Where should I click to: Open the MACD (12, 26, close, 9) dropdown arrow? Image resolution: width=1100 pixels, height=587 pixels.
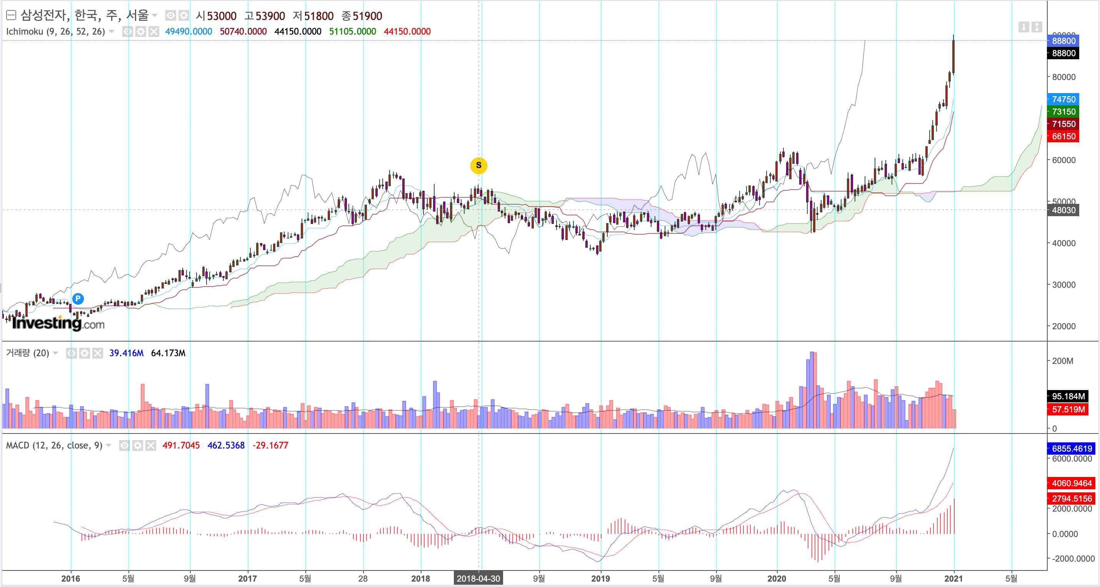pos(109,445)
